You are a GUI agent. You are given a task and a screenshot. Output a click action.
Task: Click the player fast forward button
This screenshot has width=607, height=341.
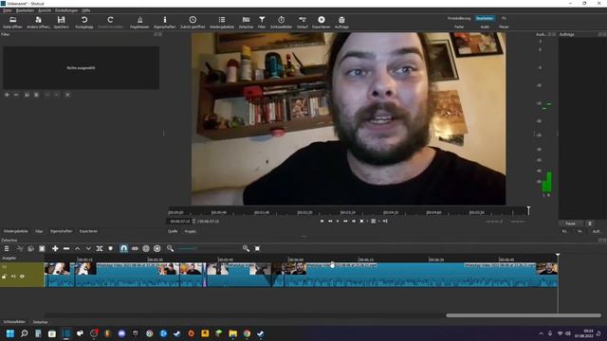coord(345,221)
